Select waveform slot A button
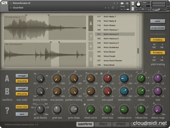This screenshot has width=170, height=128. [x=91, y=23]
